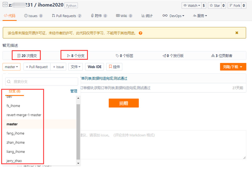Screen dimensions: 252x169
Task: Open the 统计 statistics tab
Action: (147, 16)
